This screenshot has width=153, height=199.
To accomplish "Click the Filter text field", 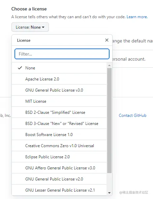I will click(x=62, y=54).
